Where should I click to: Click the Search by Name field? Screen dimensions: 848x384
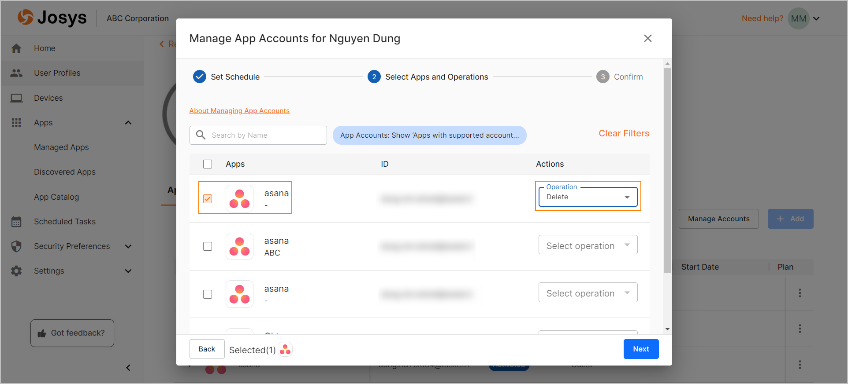coord(258,135)
